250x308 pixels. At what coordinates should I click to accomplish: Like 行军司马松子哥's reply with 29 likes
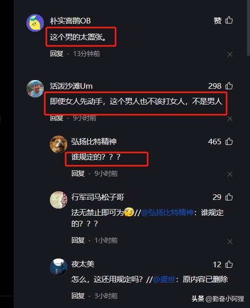coord(229,197)
